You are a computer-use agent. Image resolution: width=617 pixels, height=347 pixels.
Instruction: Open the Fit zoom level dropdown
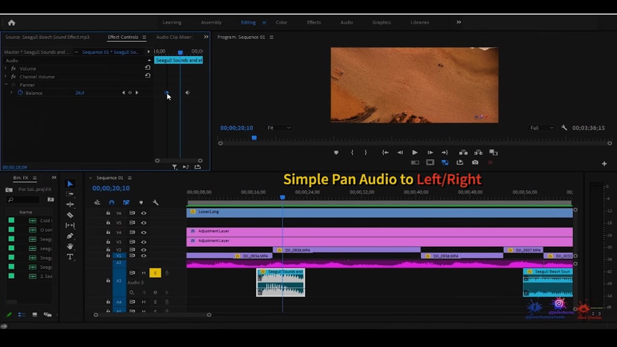click(x=279, y=128)
